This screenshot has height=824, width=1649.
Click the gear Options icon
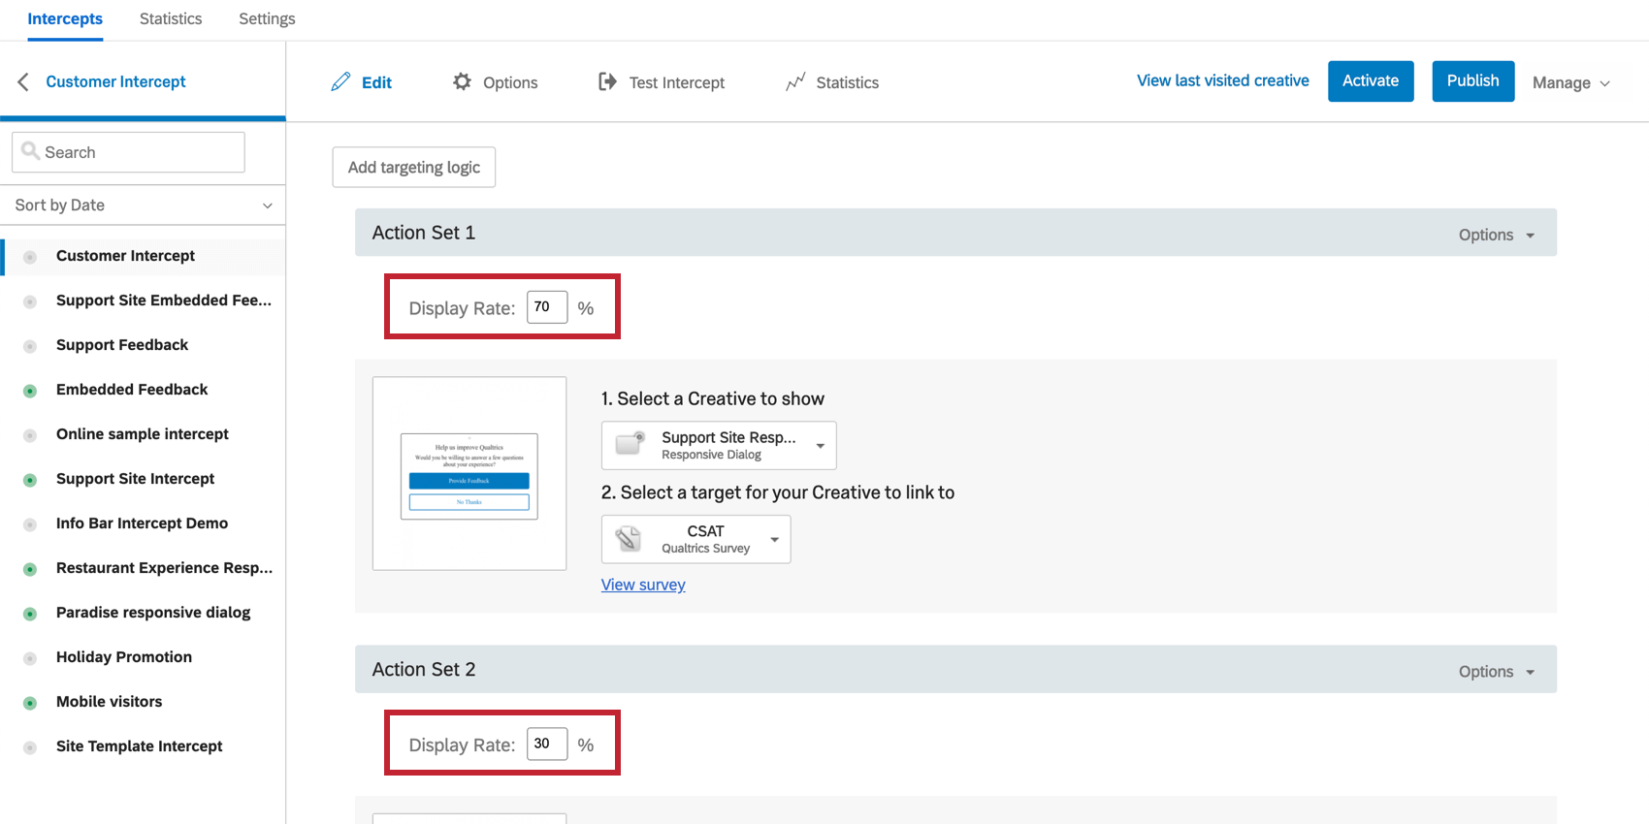pyautogui.click(x=463, y=82)
